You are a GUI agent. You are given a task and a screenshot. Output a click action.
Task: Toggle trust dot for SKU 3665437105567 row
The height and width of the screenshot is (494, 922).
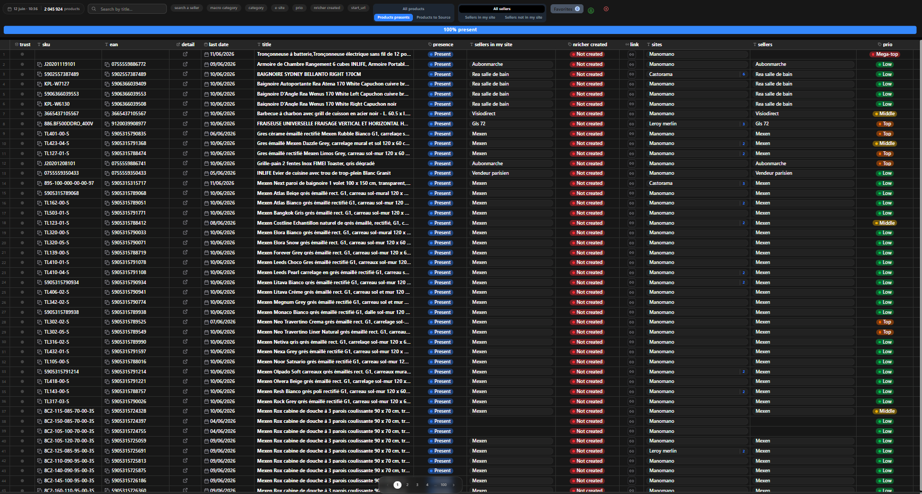22,114
